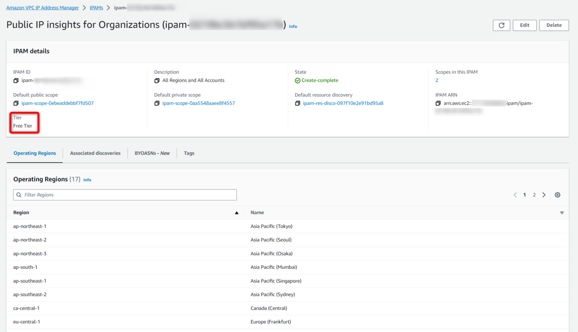Copy the Description text icon
Image resolution: width=578 pixels, height=332 pixels.
(x=157, y=80)
